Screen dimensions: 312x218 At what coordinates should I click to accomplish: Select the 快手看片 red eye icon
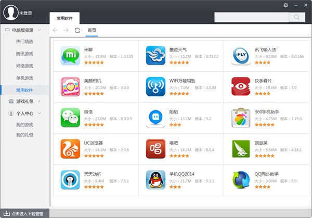click(241, 86)
